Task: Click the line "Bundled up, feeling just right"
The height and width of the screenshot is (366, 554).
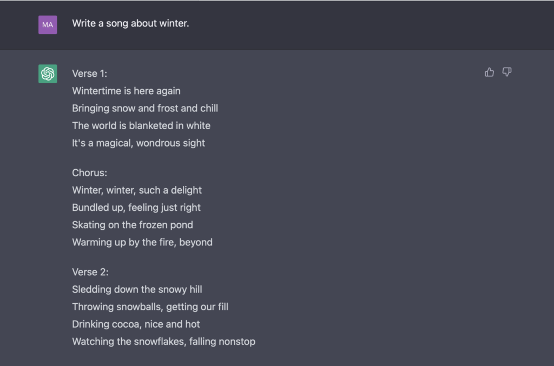Action: pyautogui.click(x=136, y=208)
